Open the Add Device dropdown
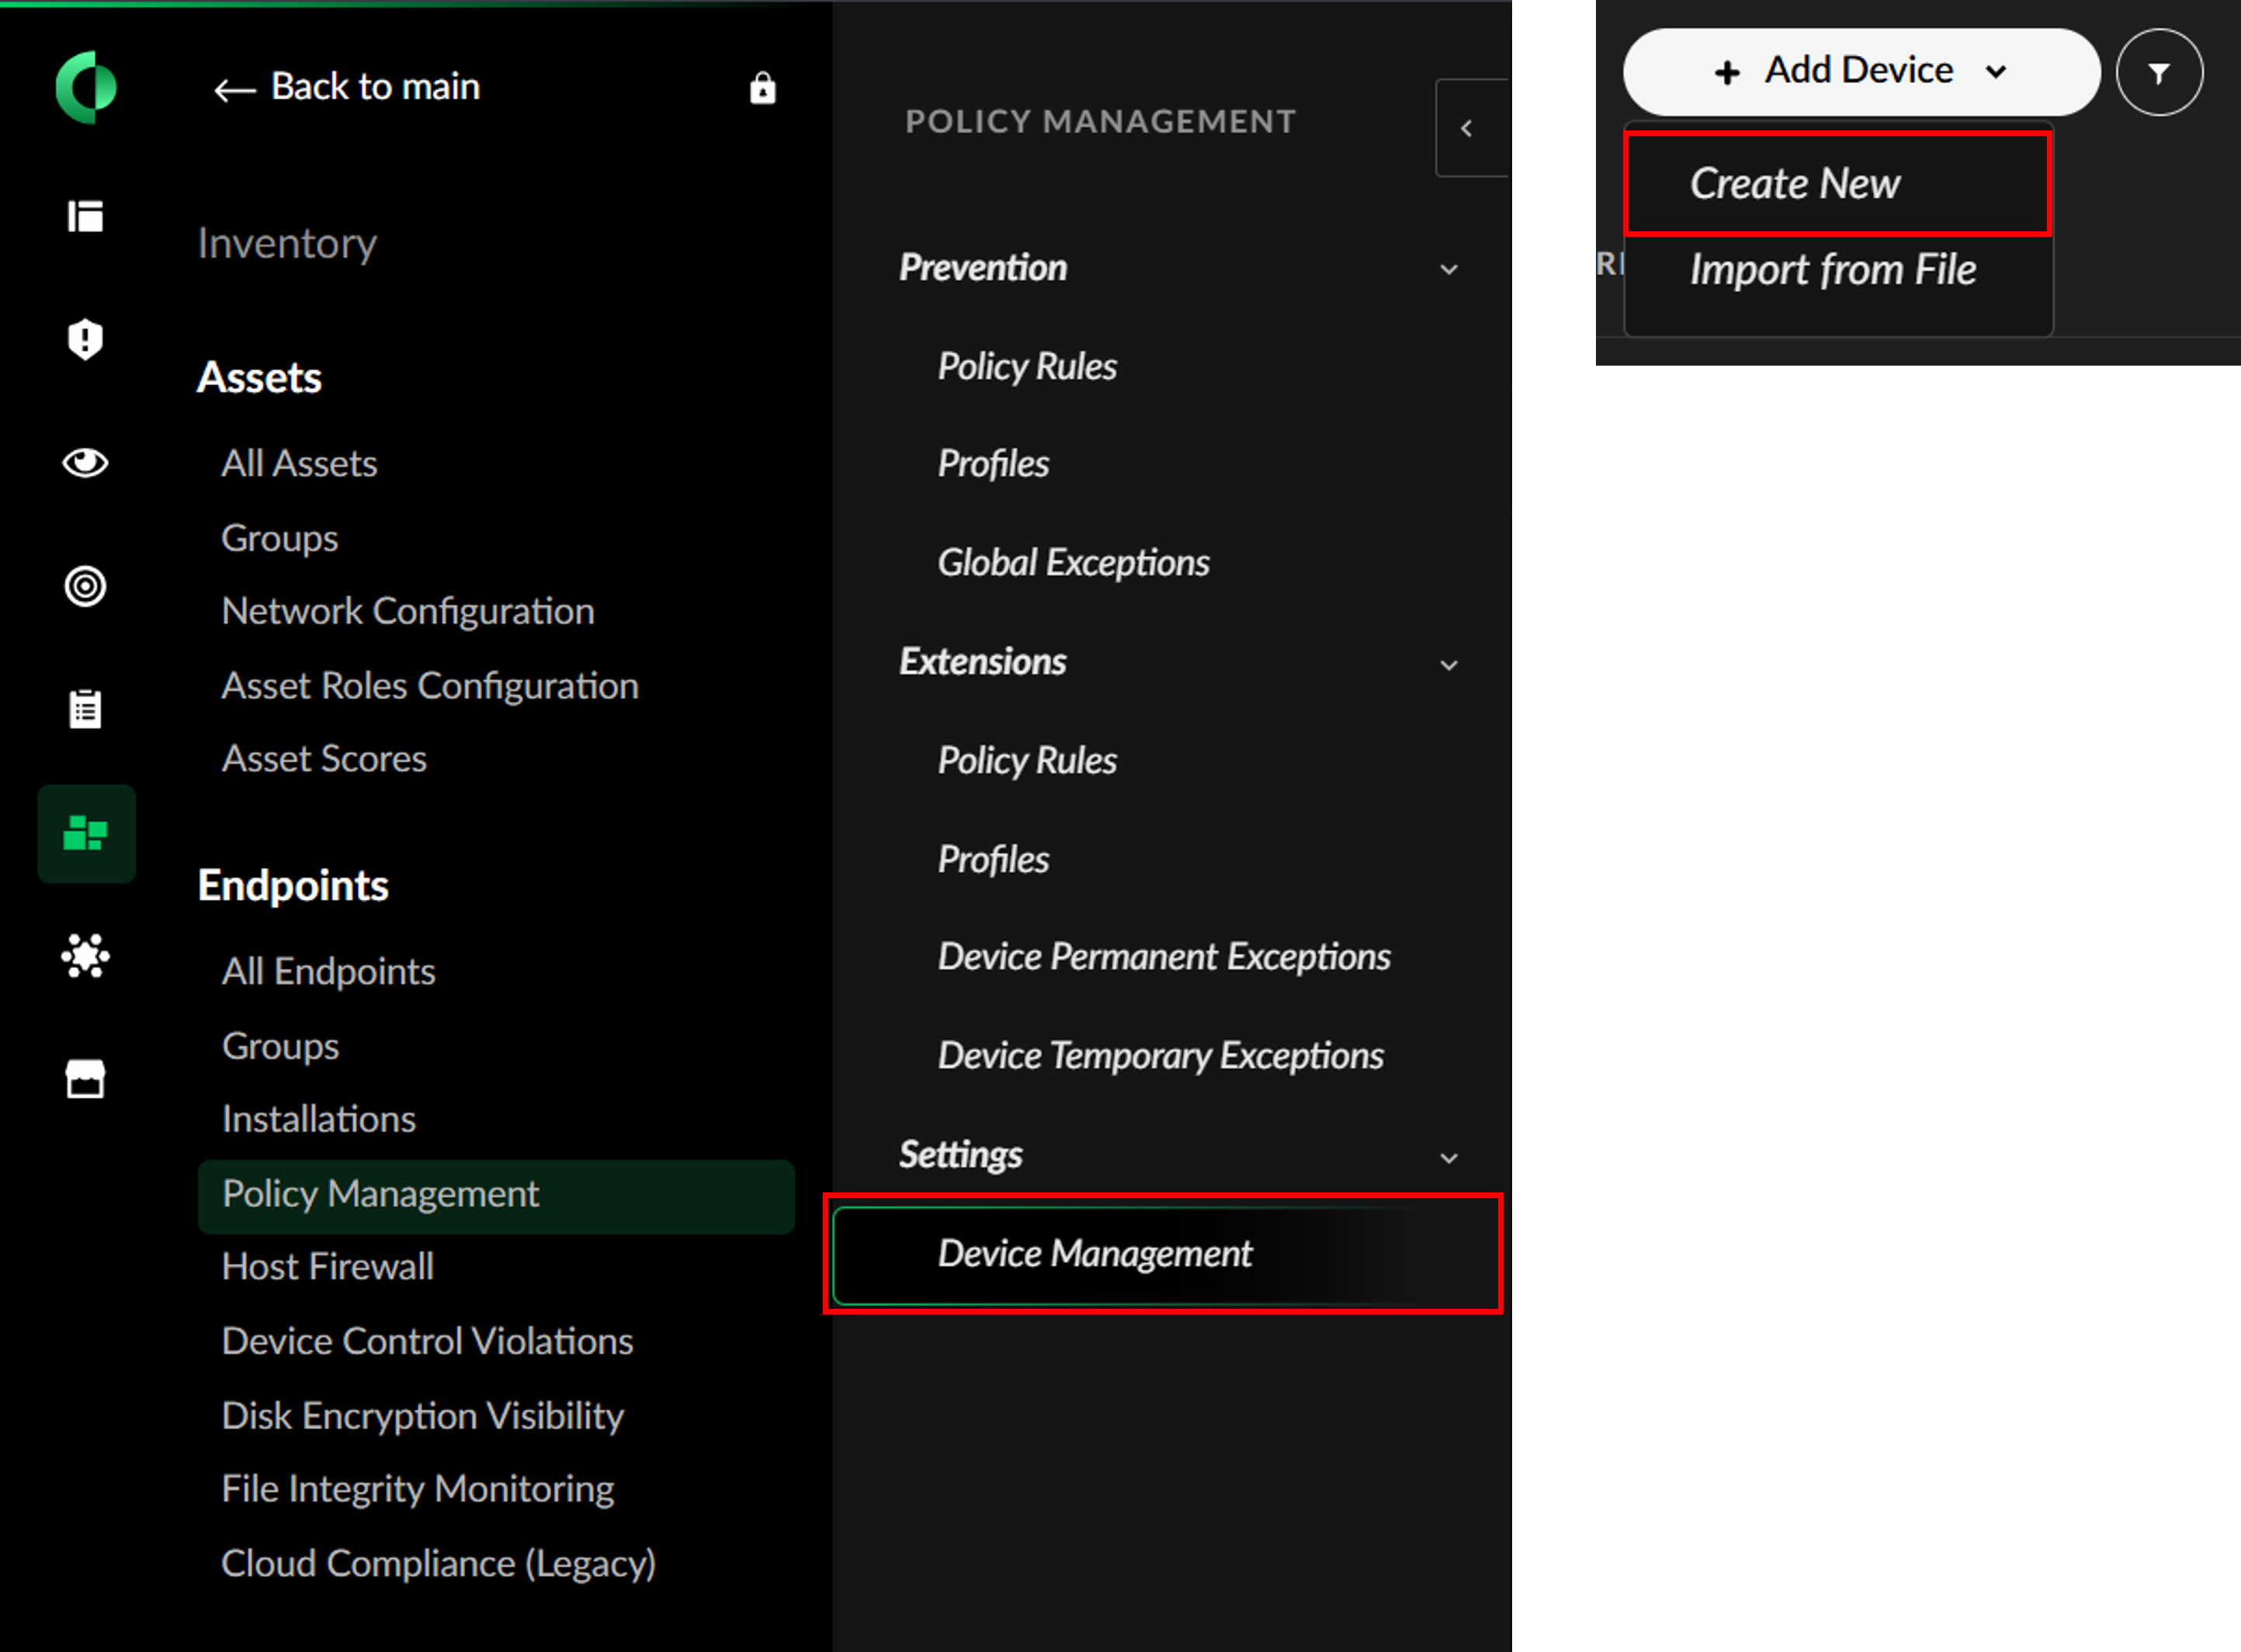The image size is (2241, 1652). coord(1860,71)
